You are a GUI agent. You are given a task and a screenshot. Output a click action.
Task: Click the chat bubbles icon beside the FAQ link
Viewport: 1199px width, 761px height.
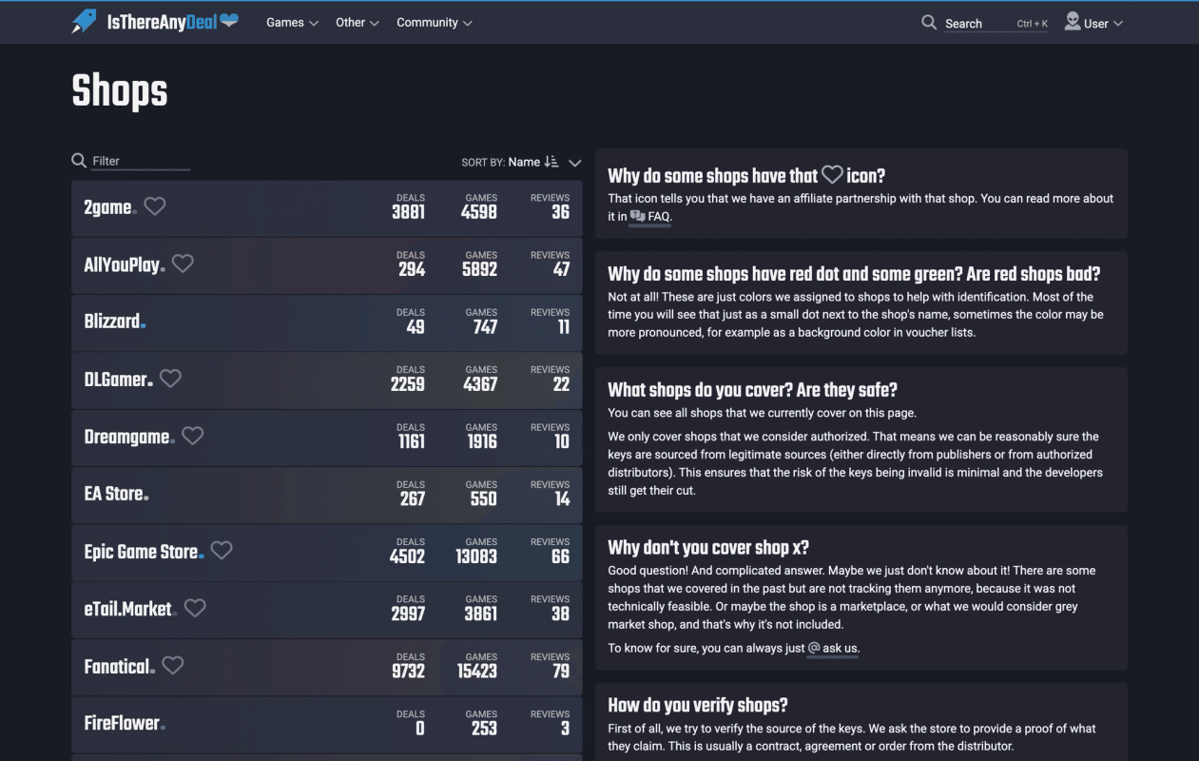[637, 216]
